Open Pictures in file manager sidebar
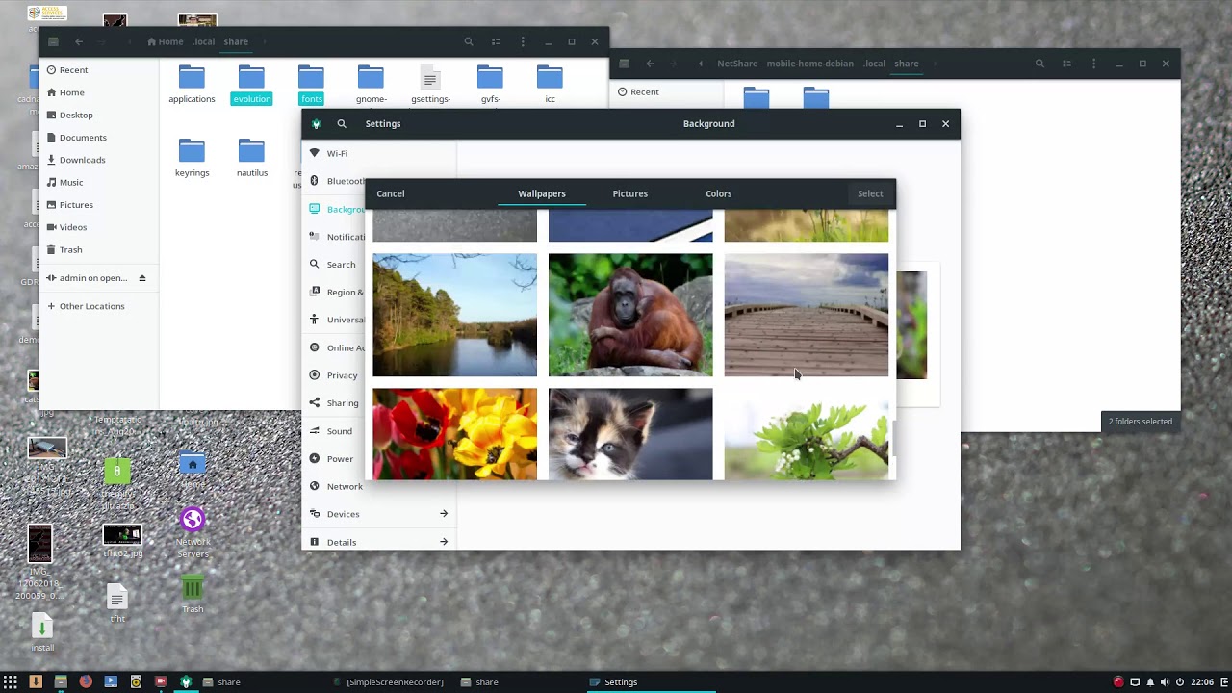1232x693 pixels. pyautogui.click(x=99, y=204)
